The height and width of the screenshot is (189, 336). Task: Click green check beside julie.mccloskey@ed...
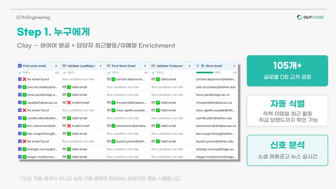tap(24, 87)
